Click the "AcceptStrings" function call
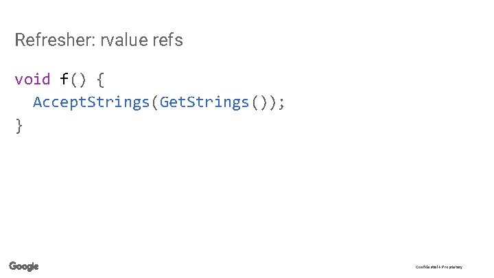Screen dimensions: 494x278 click(92, 103)
